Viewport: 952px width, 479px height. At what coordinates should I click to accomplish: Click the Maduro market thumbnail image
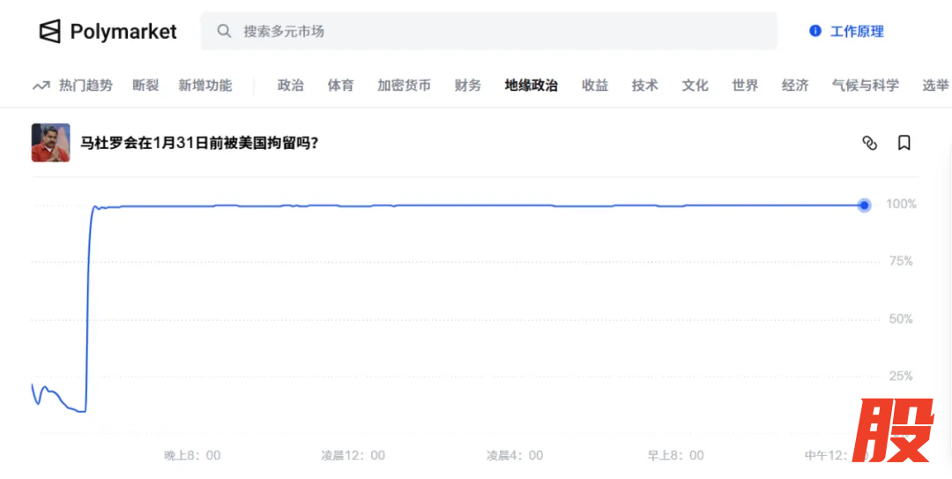[x=51, y=143]
